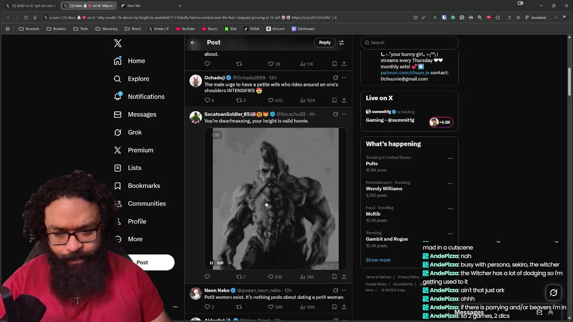Open more options for McRib trend
The height and width of the screenshot is (322, 573).
450,208
